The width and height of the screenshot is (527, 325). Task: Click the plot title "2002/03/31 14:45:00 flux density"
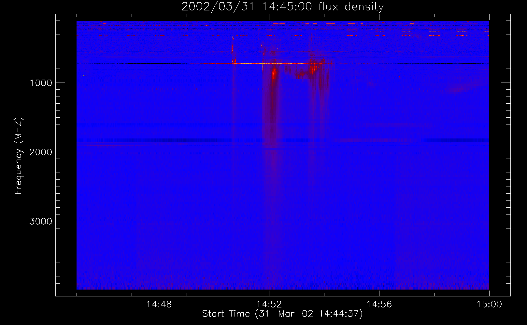click(x=282, y=7)
